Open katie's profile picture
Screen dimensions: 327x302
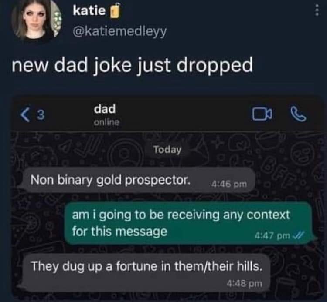[x=36, y=20]
